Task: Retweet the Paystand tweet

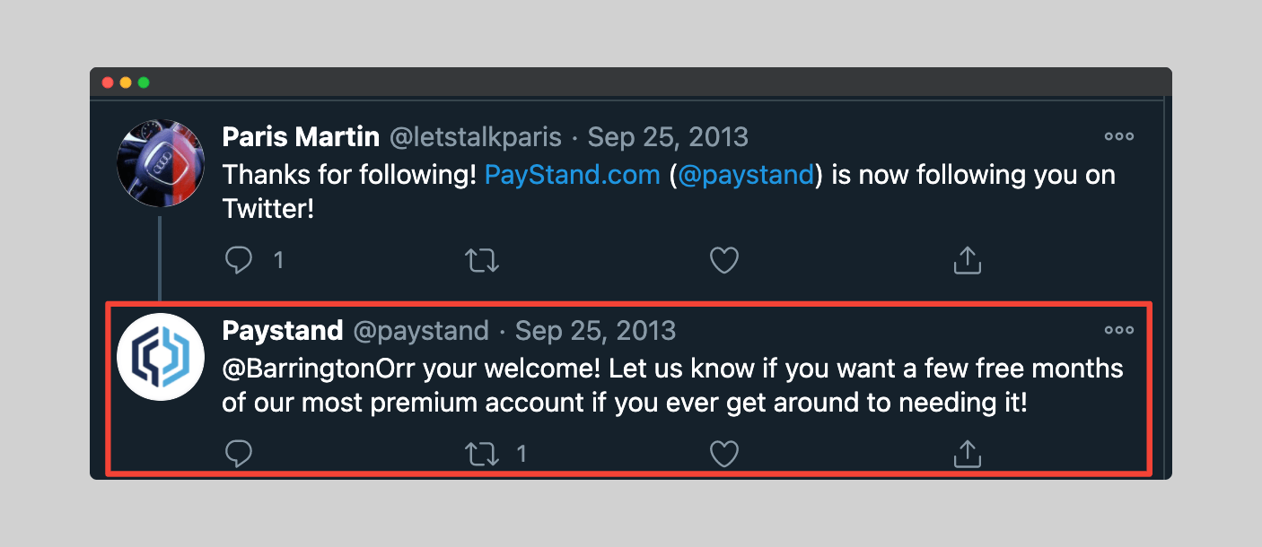Action: [482, 454]
